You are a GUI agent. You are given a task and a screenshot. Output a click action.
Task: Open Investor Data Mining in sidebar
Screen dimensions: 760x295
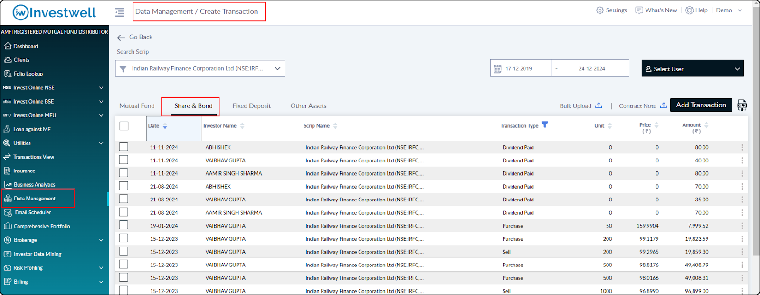pyautogui.click(x=33, y=254)
